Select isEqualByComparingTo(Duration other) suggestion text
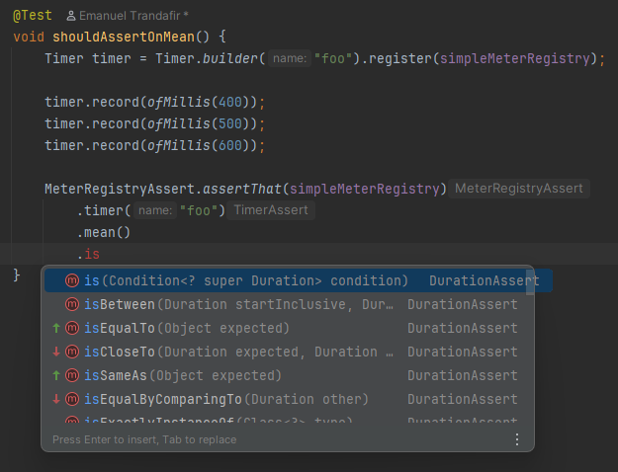 click(x=225, y=399)
